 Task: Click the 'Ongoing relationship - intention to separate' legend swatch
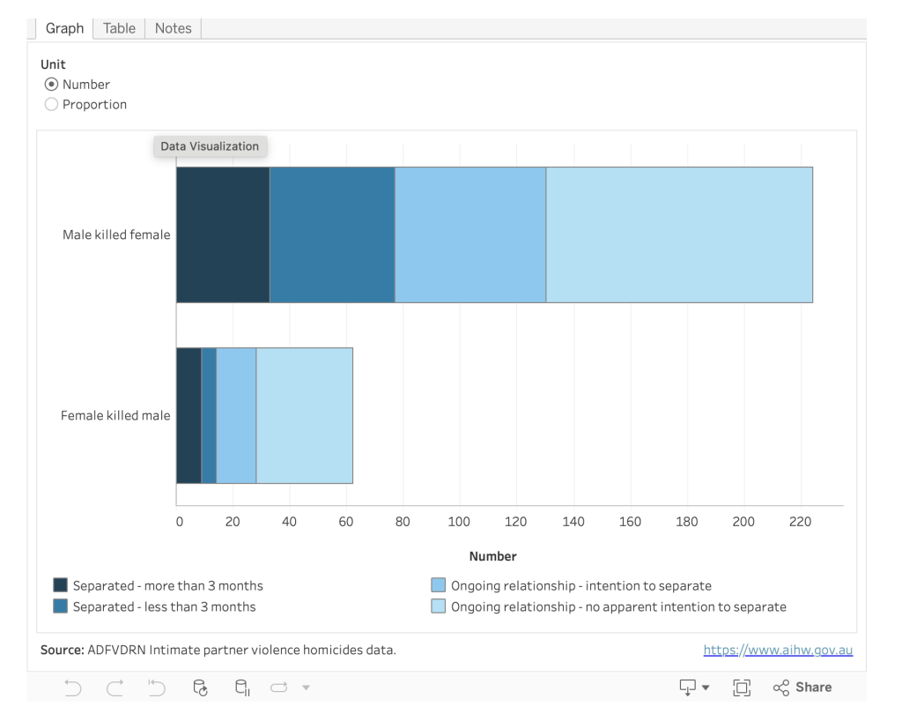439,585
